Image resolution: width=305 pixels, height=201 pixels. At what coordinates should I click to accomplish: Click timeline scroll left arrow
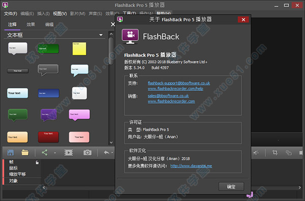coord(44,187)
